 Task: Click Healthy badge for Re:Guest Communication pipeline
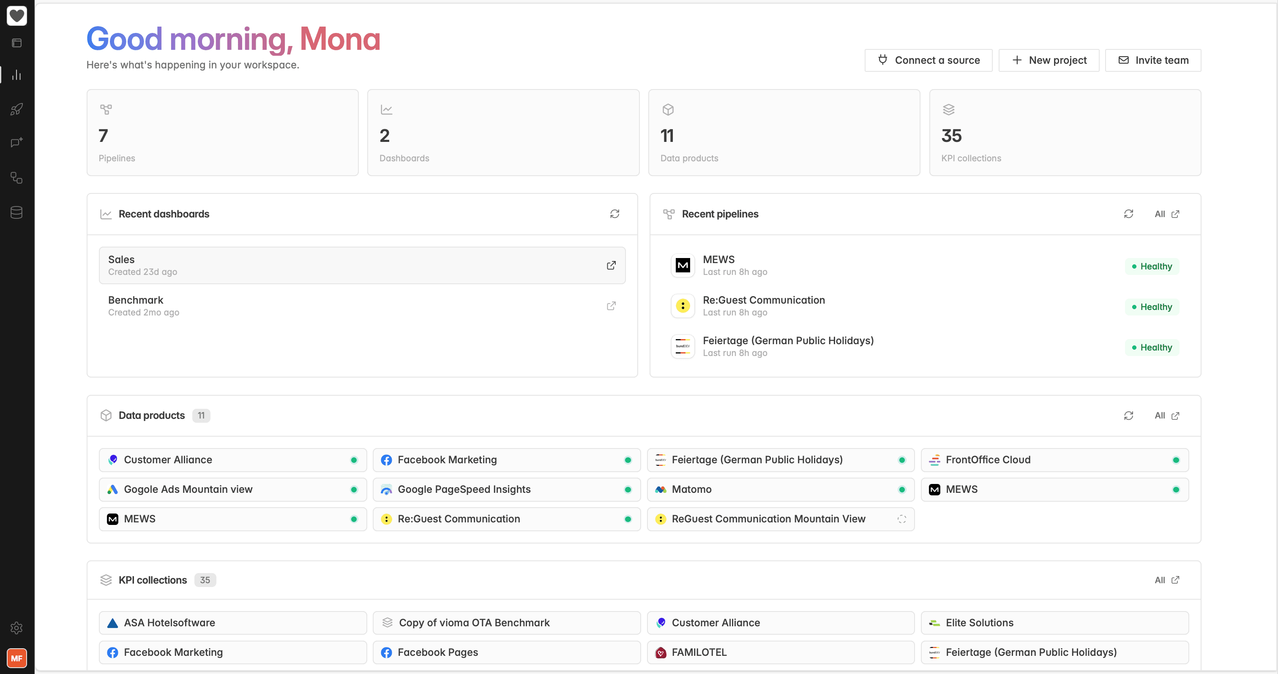tap(1152, 307)
